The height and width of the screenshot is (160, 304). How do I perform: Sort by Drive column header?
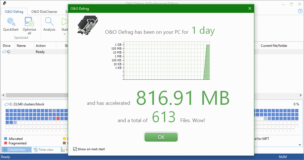pyautogui.click(x=7, y=46)
